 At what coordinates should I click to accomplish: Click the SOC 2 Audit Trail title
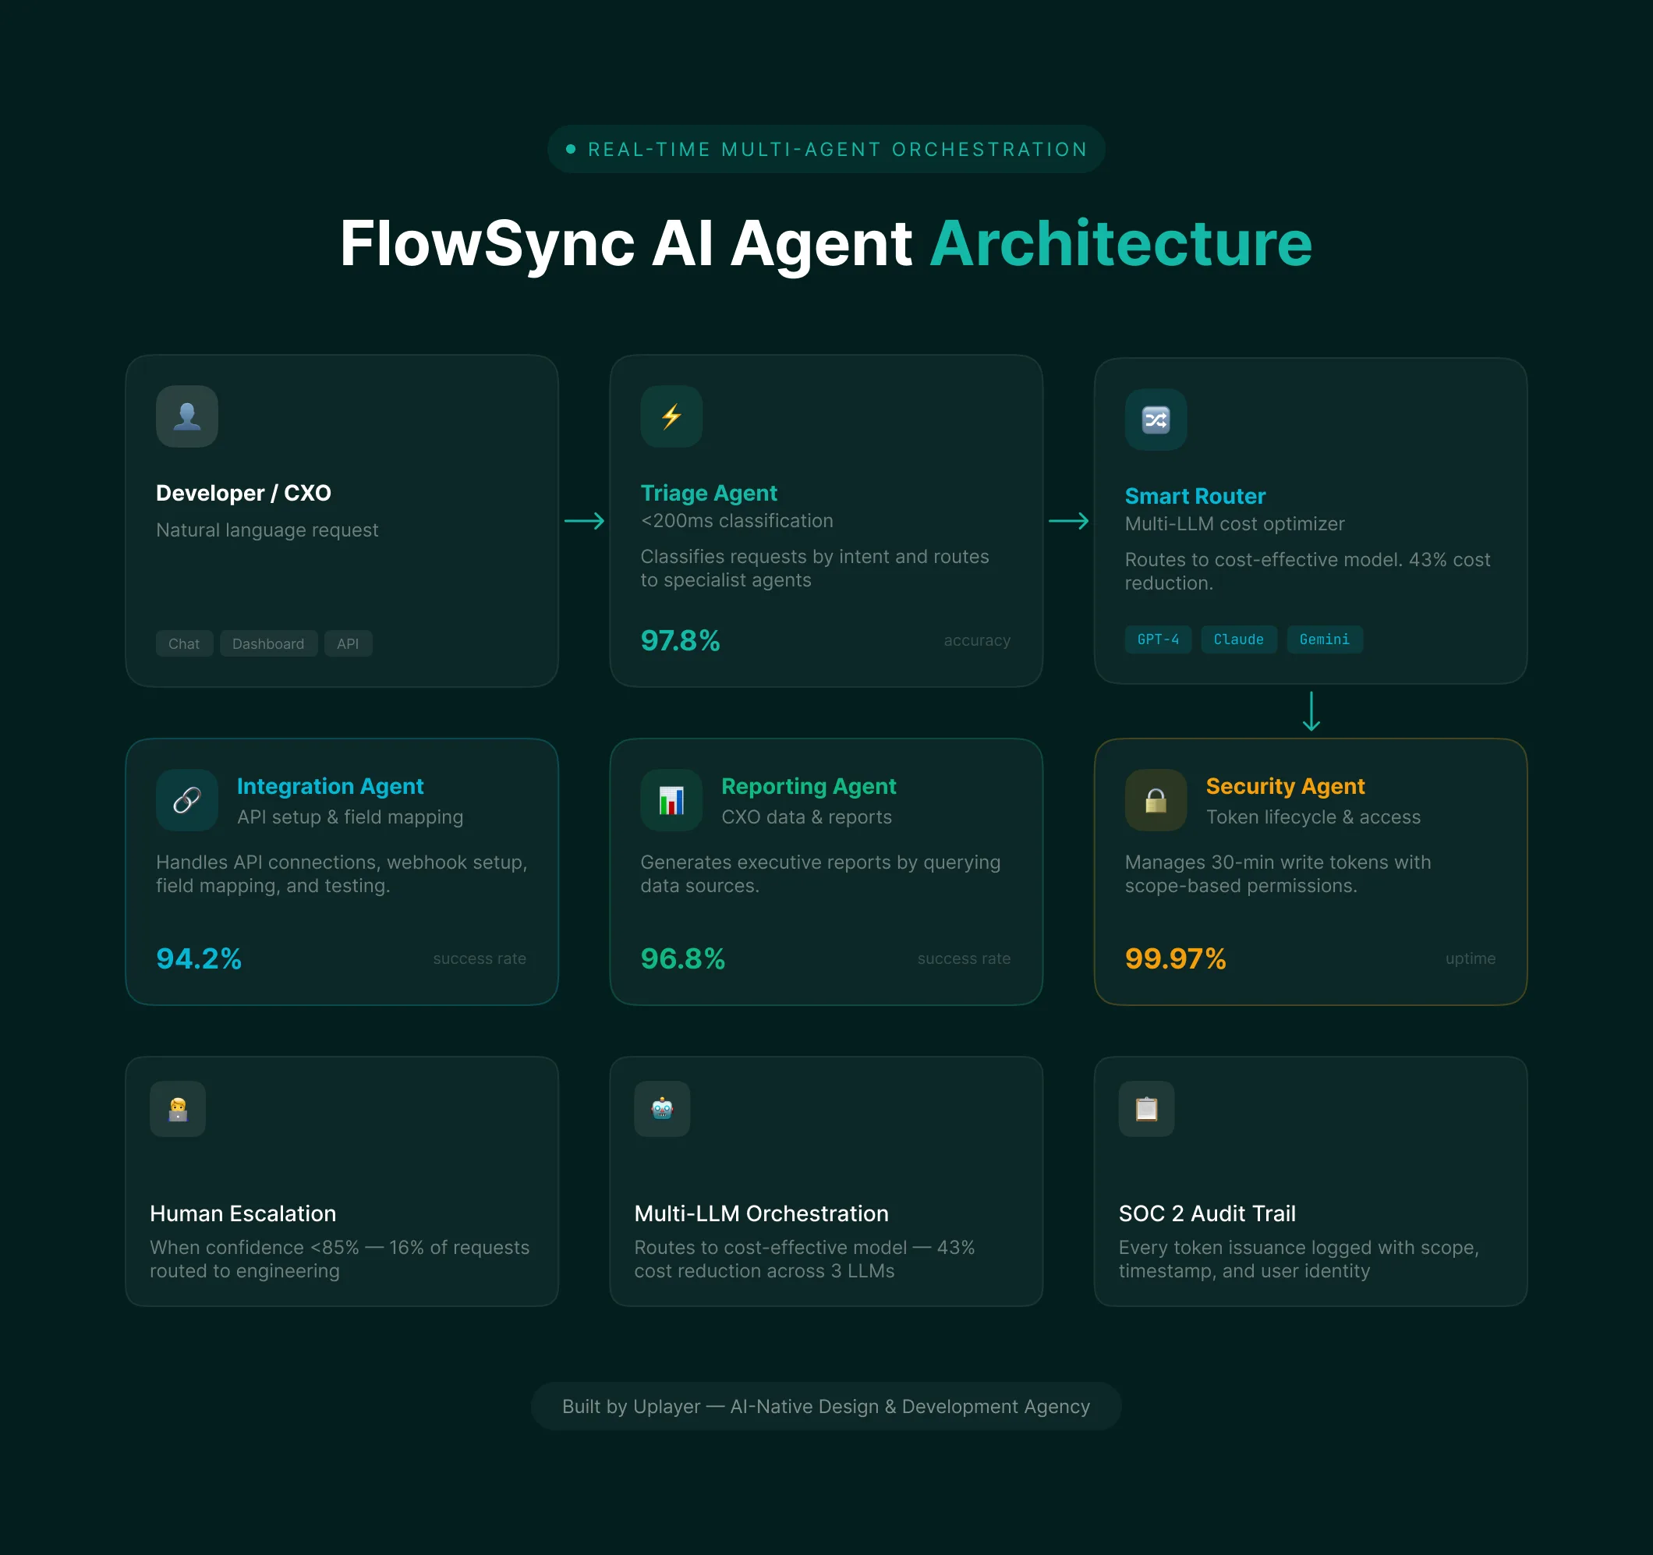click(x=1207, y=1213)
